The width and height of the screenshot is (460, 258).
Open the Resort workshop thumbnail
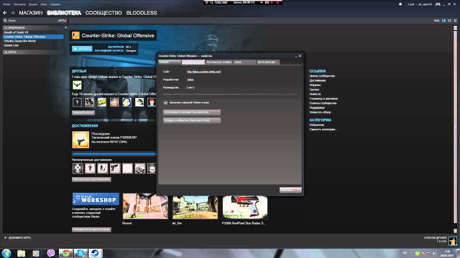tap(145, 206)
